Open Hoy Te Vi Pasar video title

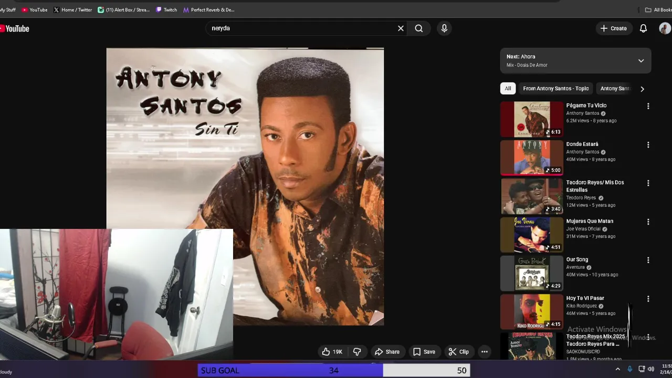(x=585, y=298)
